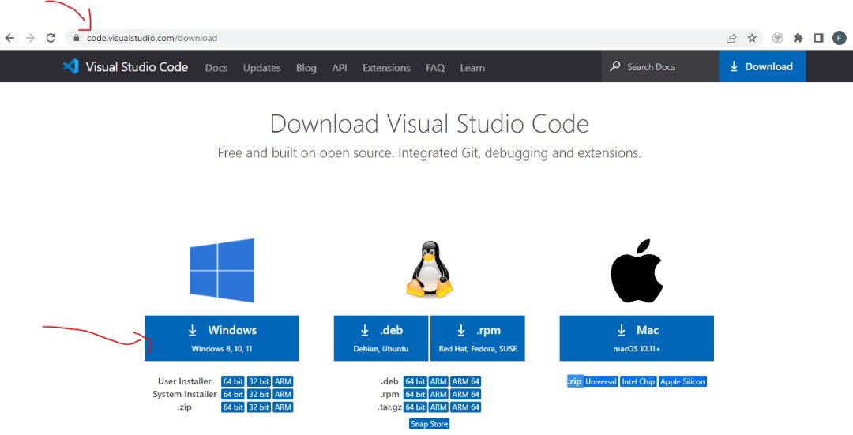
Task: Reload the page with the refresh icon
Action: click(x=51, y=38)
